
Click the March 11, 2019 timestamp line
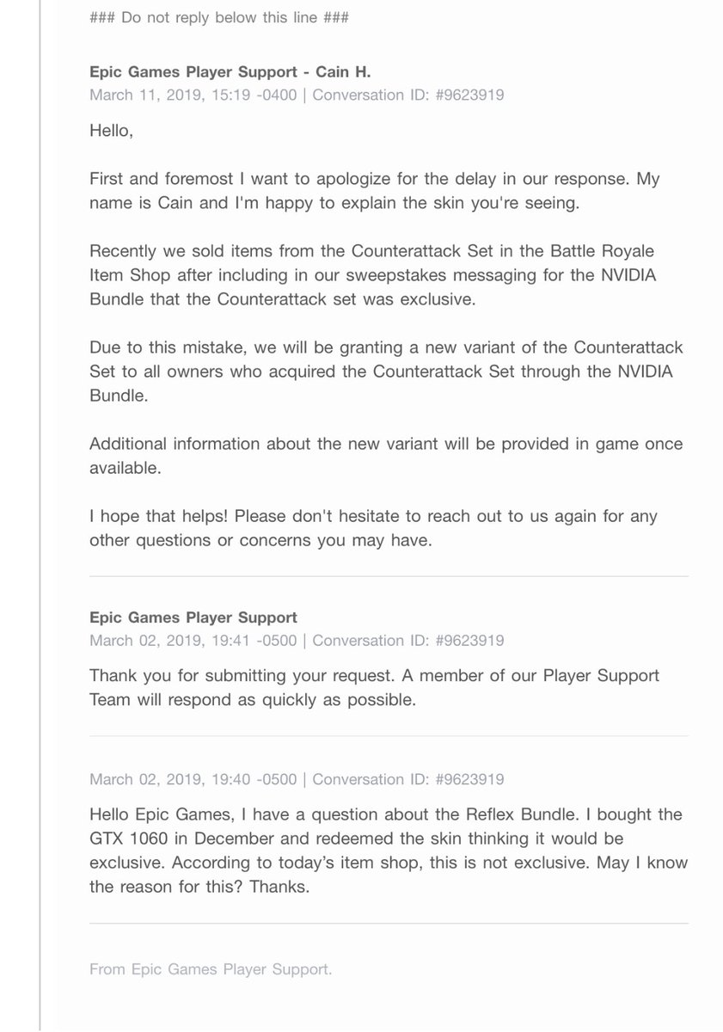(x=297, y=95)
